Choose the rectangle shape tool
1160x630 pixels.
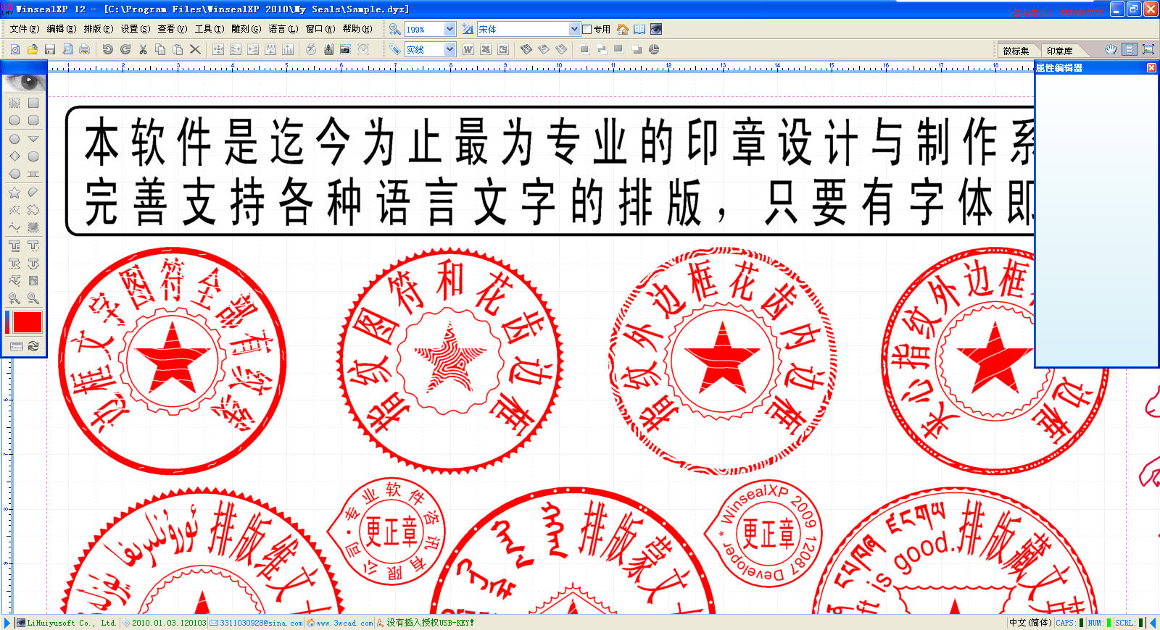(x=33, y=103)
